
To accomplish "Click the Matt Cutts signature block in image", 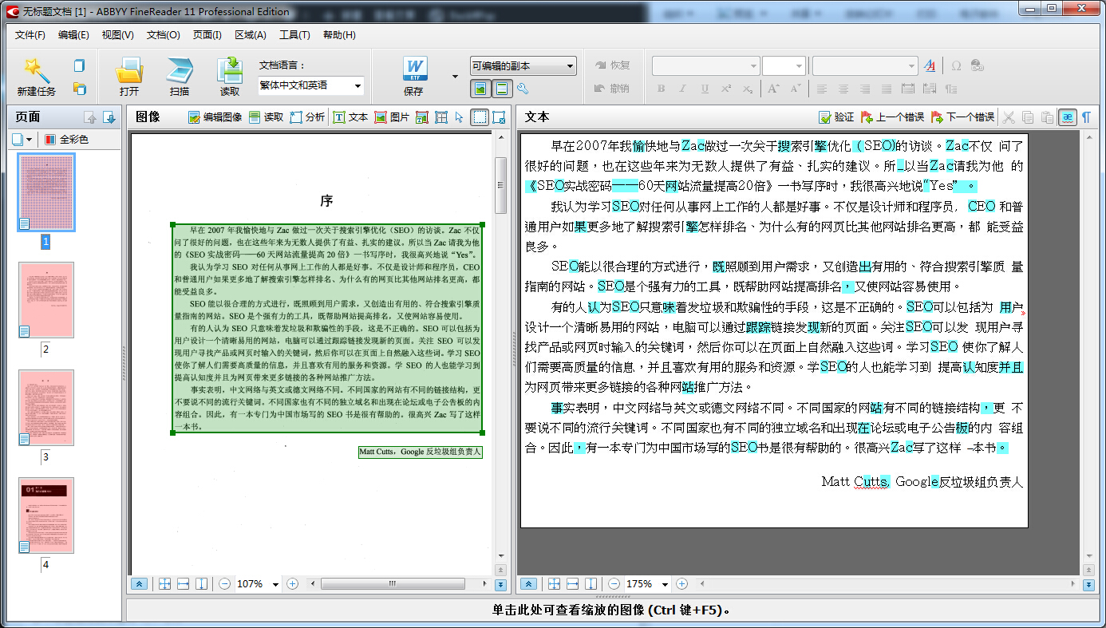I will tap(421, 452).
